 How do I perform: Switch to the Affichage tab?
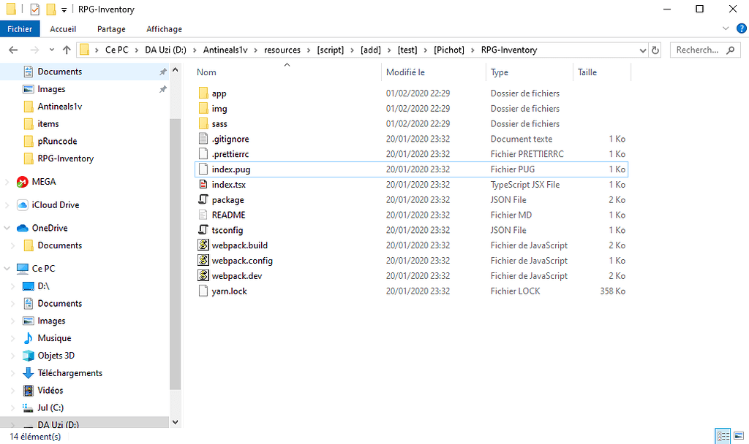[164, 29]
